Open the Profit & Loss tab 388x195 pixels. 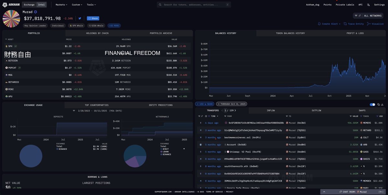pos(355,33)
